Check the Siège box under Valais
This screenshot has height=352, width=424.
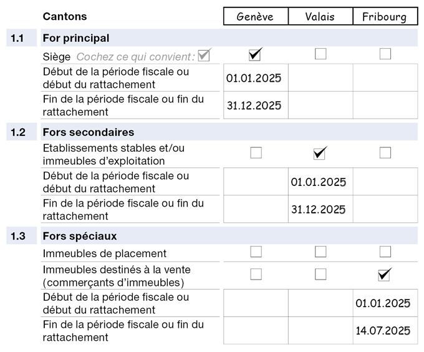coord(320,54)
